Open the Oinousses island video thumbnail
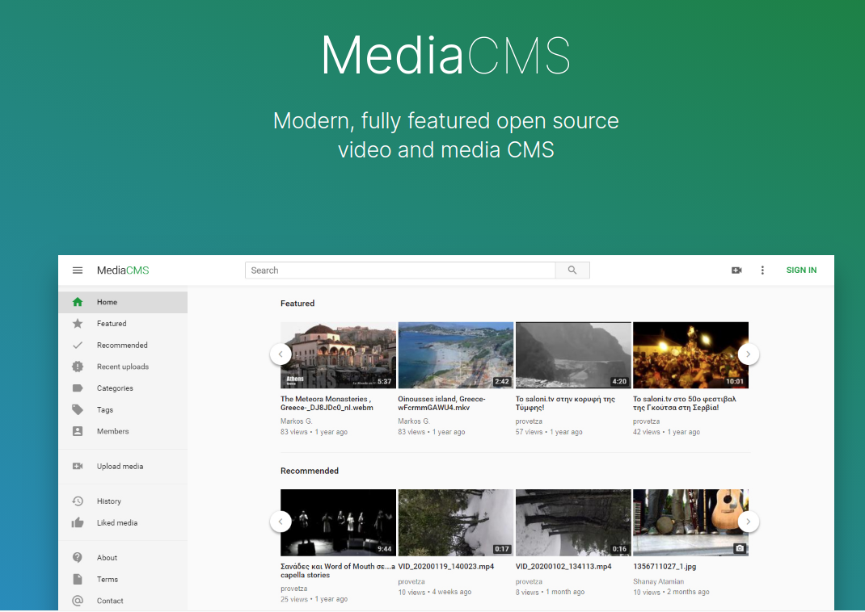Screen dimensions: 865x612 (456, 355)
